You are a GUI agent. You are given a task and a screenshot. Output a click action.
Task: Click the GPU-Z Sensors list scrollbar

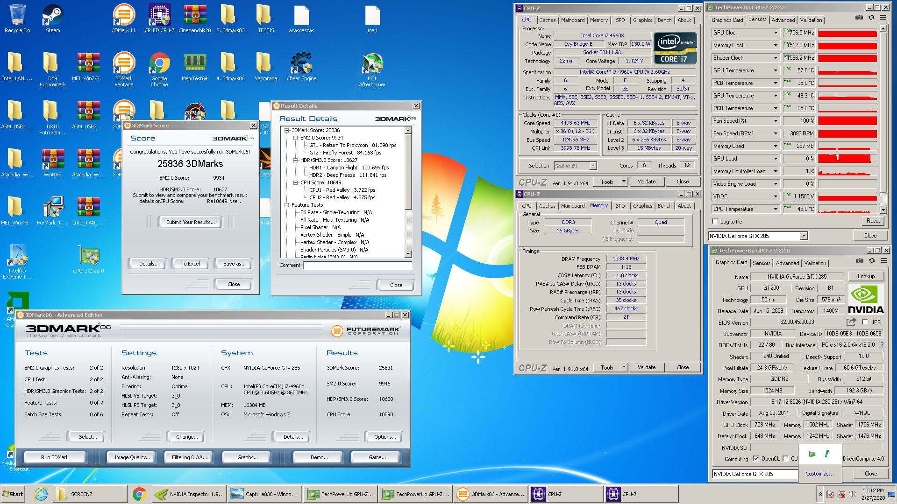pyautogui.click(x=883, y=119)
